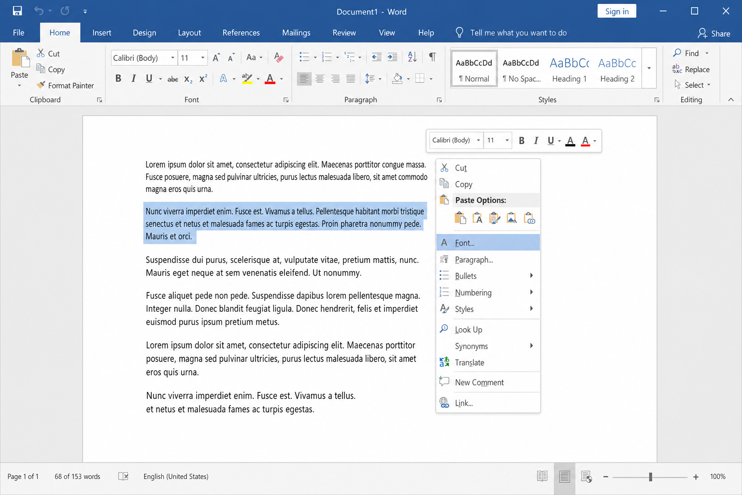The width and height of the screenshot is (742, 495).
Task: Click the Increase Indent icon
Action: tap(393, 58)
